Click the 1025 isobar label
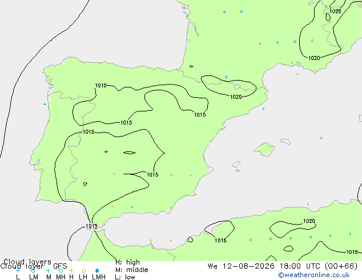Image resolution: width=362 pixels, height=280 pixels. 335,11
